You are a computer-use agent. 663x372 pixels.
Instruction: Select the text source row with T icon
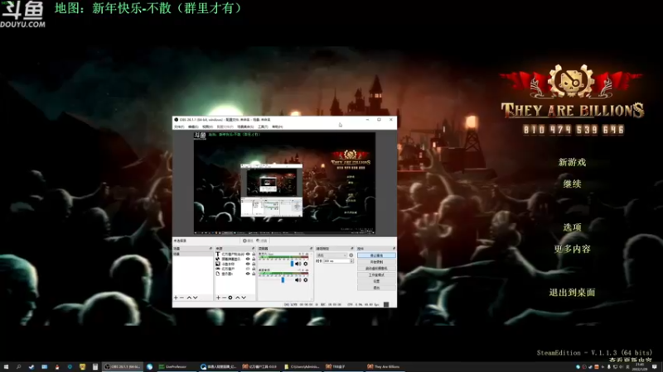click(x=235, y=255)
